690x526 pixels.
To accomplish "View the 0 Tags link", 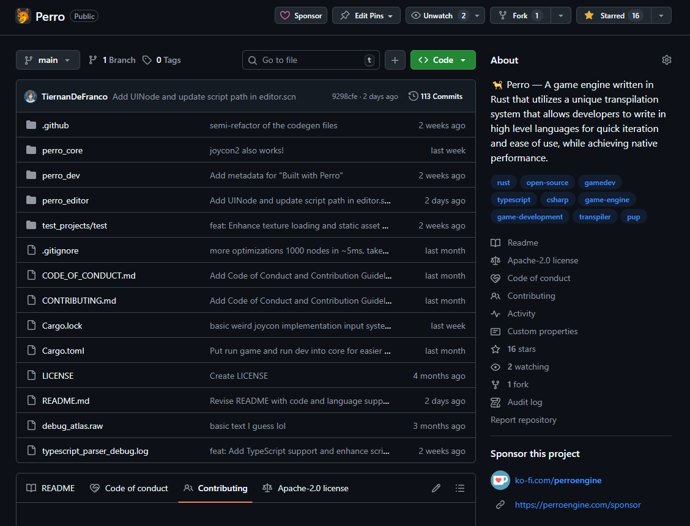I will point(161,60).
